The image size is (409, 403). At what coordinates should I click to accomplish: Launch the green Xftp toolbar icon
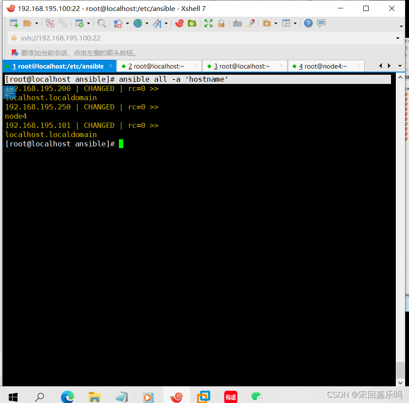(x=192, y=23)
